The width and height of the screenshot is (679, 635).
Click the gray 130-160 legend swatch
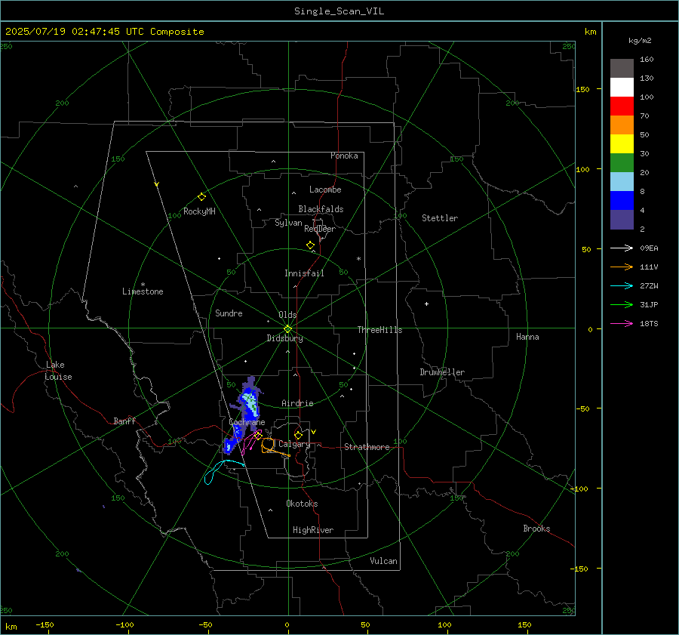(622, 69)
